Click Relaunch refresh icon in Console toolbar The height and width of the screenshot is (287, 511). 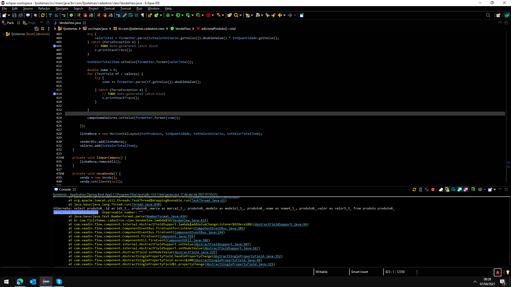414,189
